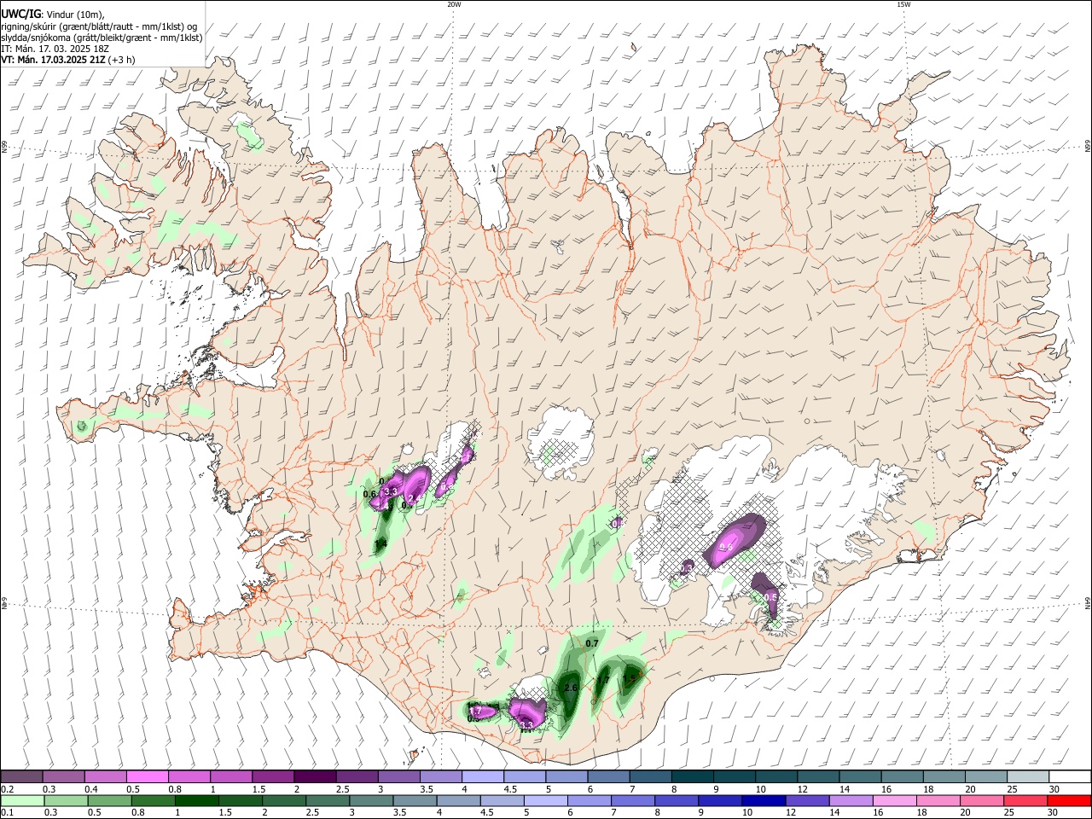Click the '20W' longitude label at top

pos(454,4)
